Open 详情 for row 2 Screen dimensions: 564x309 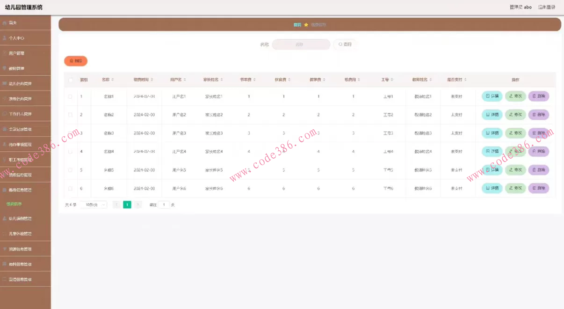point(492,115)
